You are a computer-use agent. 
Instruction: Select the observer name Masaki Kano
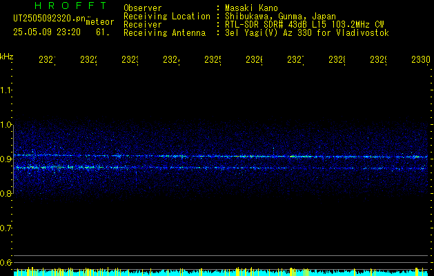tap(251, 8)
